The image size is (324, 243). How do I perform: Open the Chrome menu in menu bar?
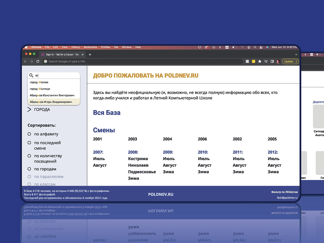36,47
